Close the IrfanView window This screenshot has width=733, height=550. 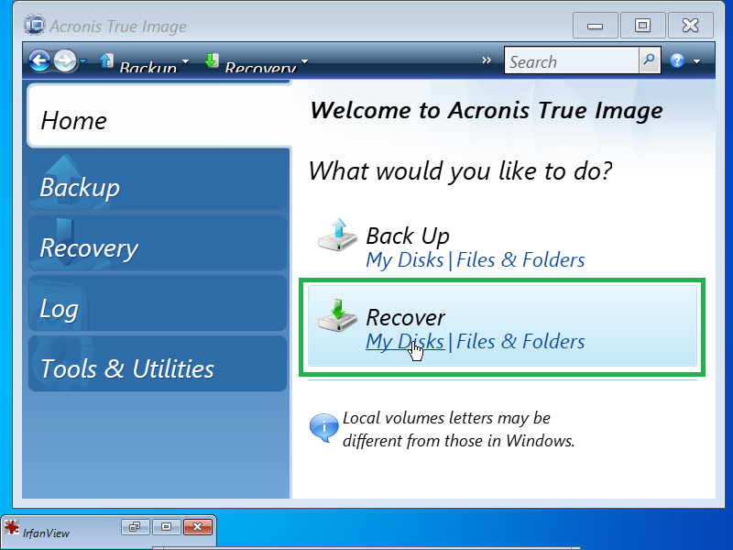click(198, 526)
